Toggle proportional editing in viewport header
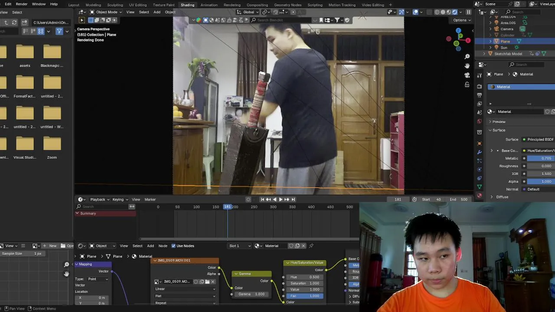555x312 pixels. [293, 12]
